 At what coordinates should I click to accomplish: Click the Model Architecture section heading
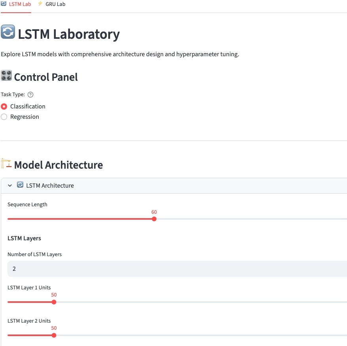click(58, 165)
